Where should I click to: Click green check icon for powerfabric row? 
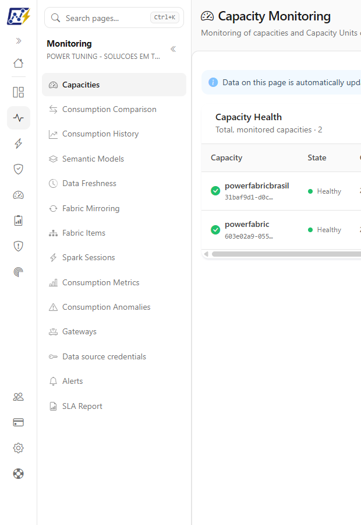(x=215, y=230)
